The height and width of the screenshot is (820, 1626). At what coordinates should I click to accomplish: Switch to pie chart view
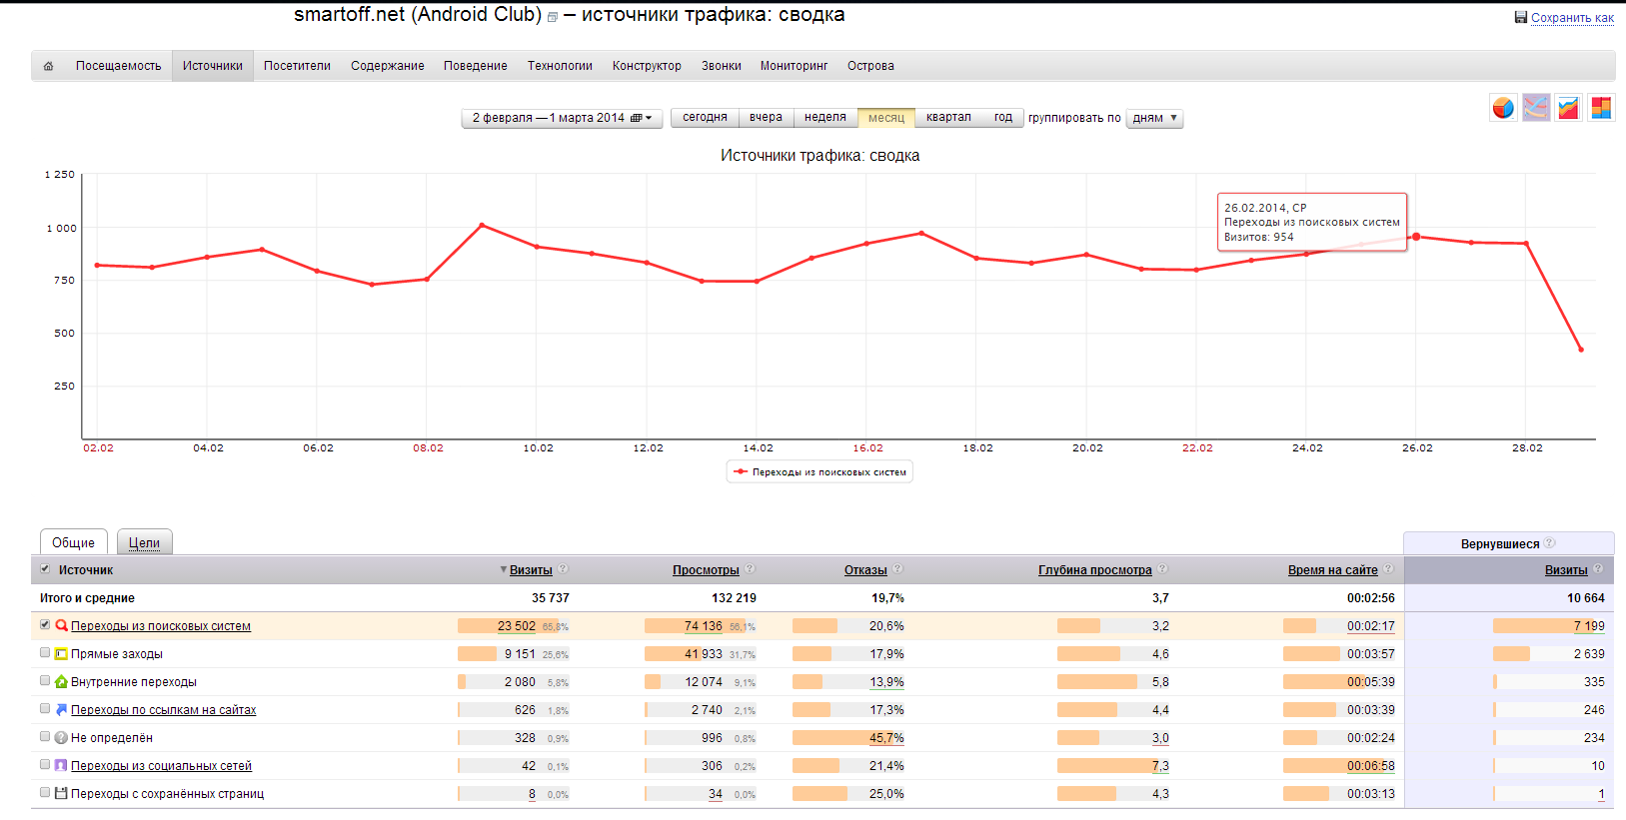[1503, 108]
